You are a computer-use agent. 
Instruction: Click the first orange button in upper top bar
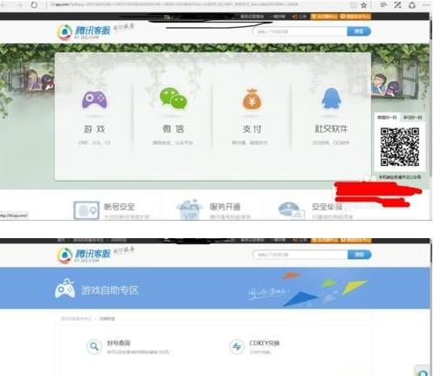pyautogui.click(x=324, y=17)
